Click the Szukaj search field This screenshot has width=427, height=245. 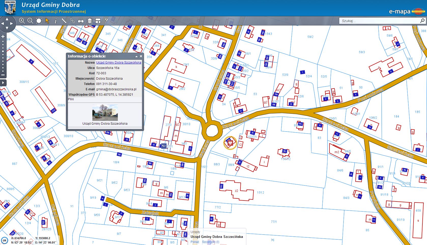pos(379,21)
